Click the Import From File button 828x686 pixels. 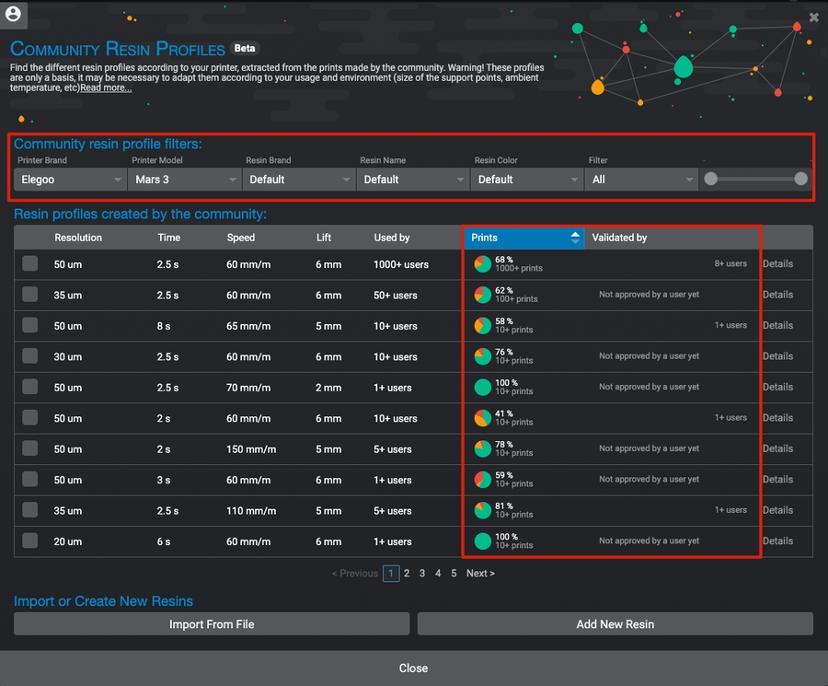coord(212,624)
